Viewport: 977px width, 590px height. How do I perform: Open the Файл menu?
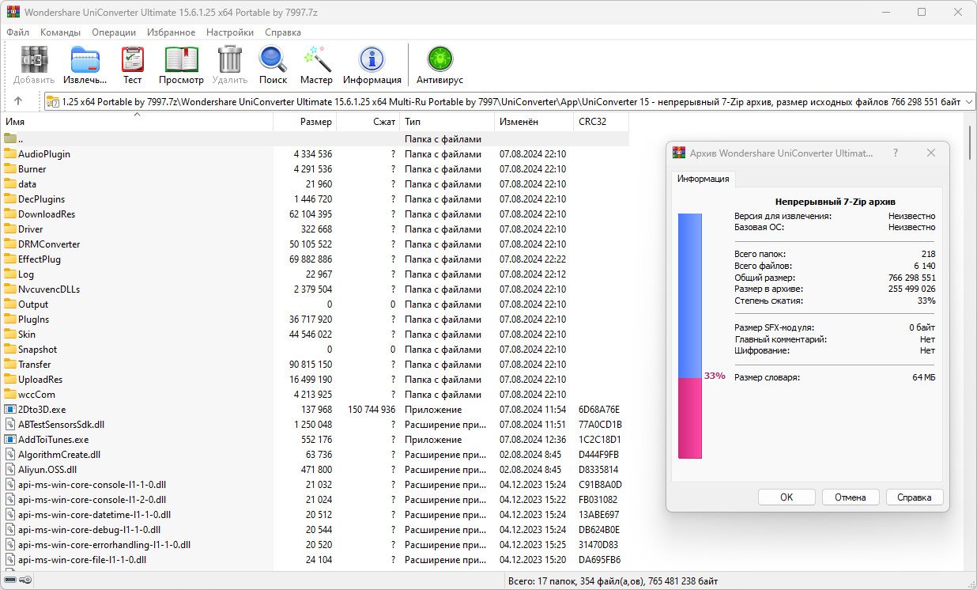tap(17, 32)
